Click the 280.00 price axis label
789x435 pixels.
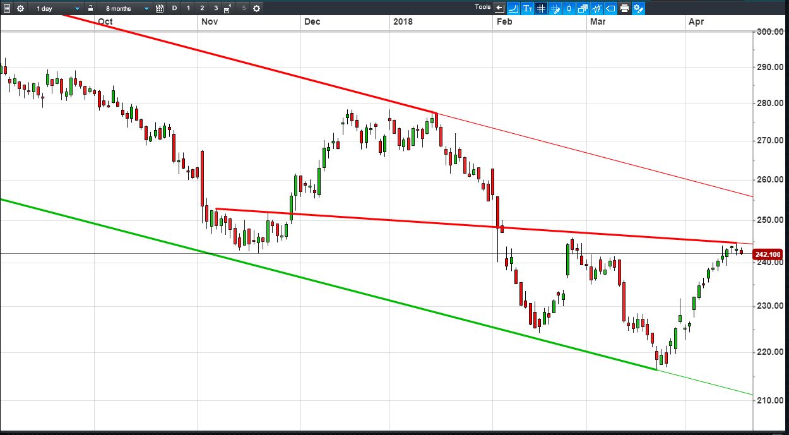click(769, 103)
